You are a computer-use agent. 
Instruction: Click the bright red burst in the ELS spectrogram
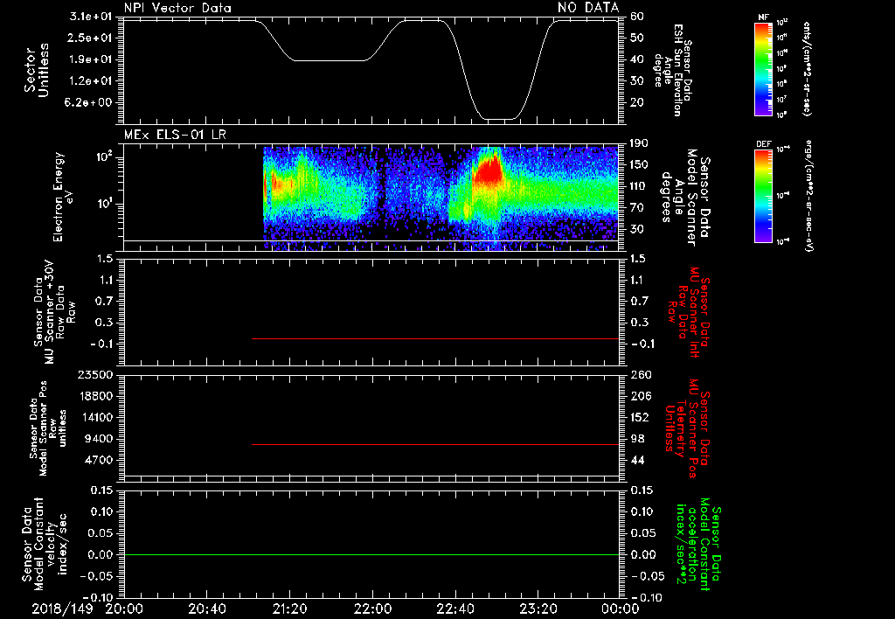(x=489, y=171)
